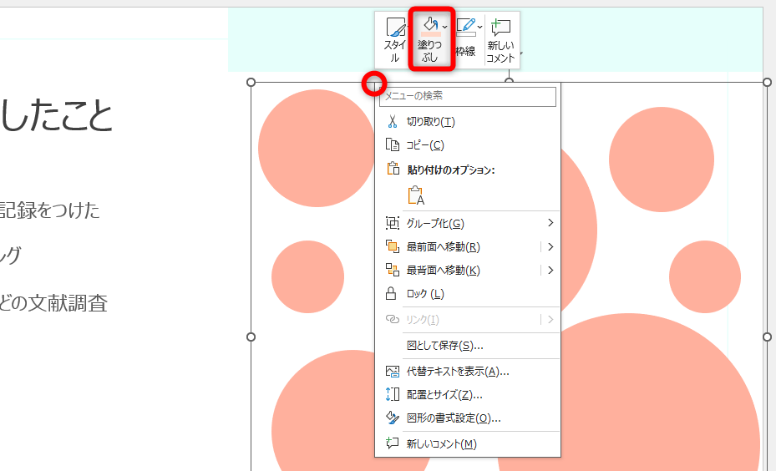776x471 pixels.
Task: Click the clipboard icon beside 貼り付けのオプション
Action: pyautogui.click(x=393, y=169)
